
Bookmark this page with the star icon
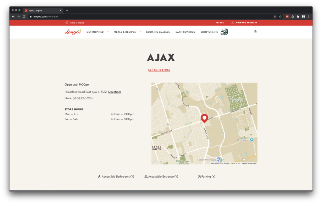[280, 17]
